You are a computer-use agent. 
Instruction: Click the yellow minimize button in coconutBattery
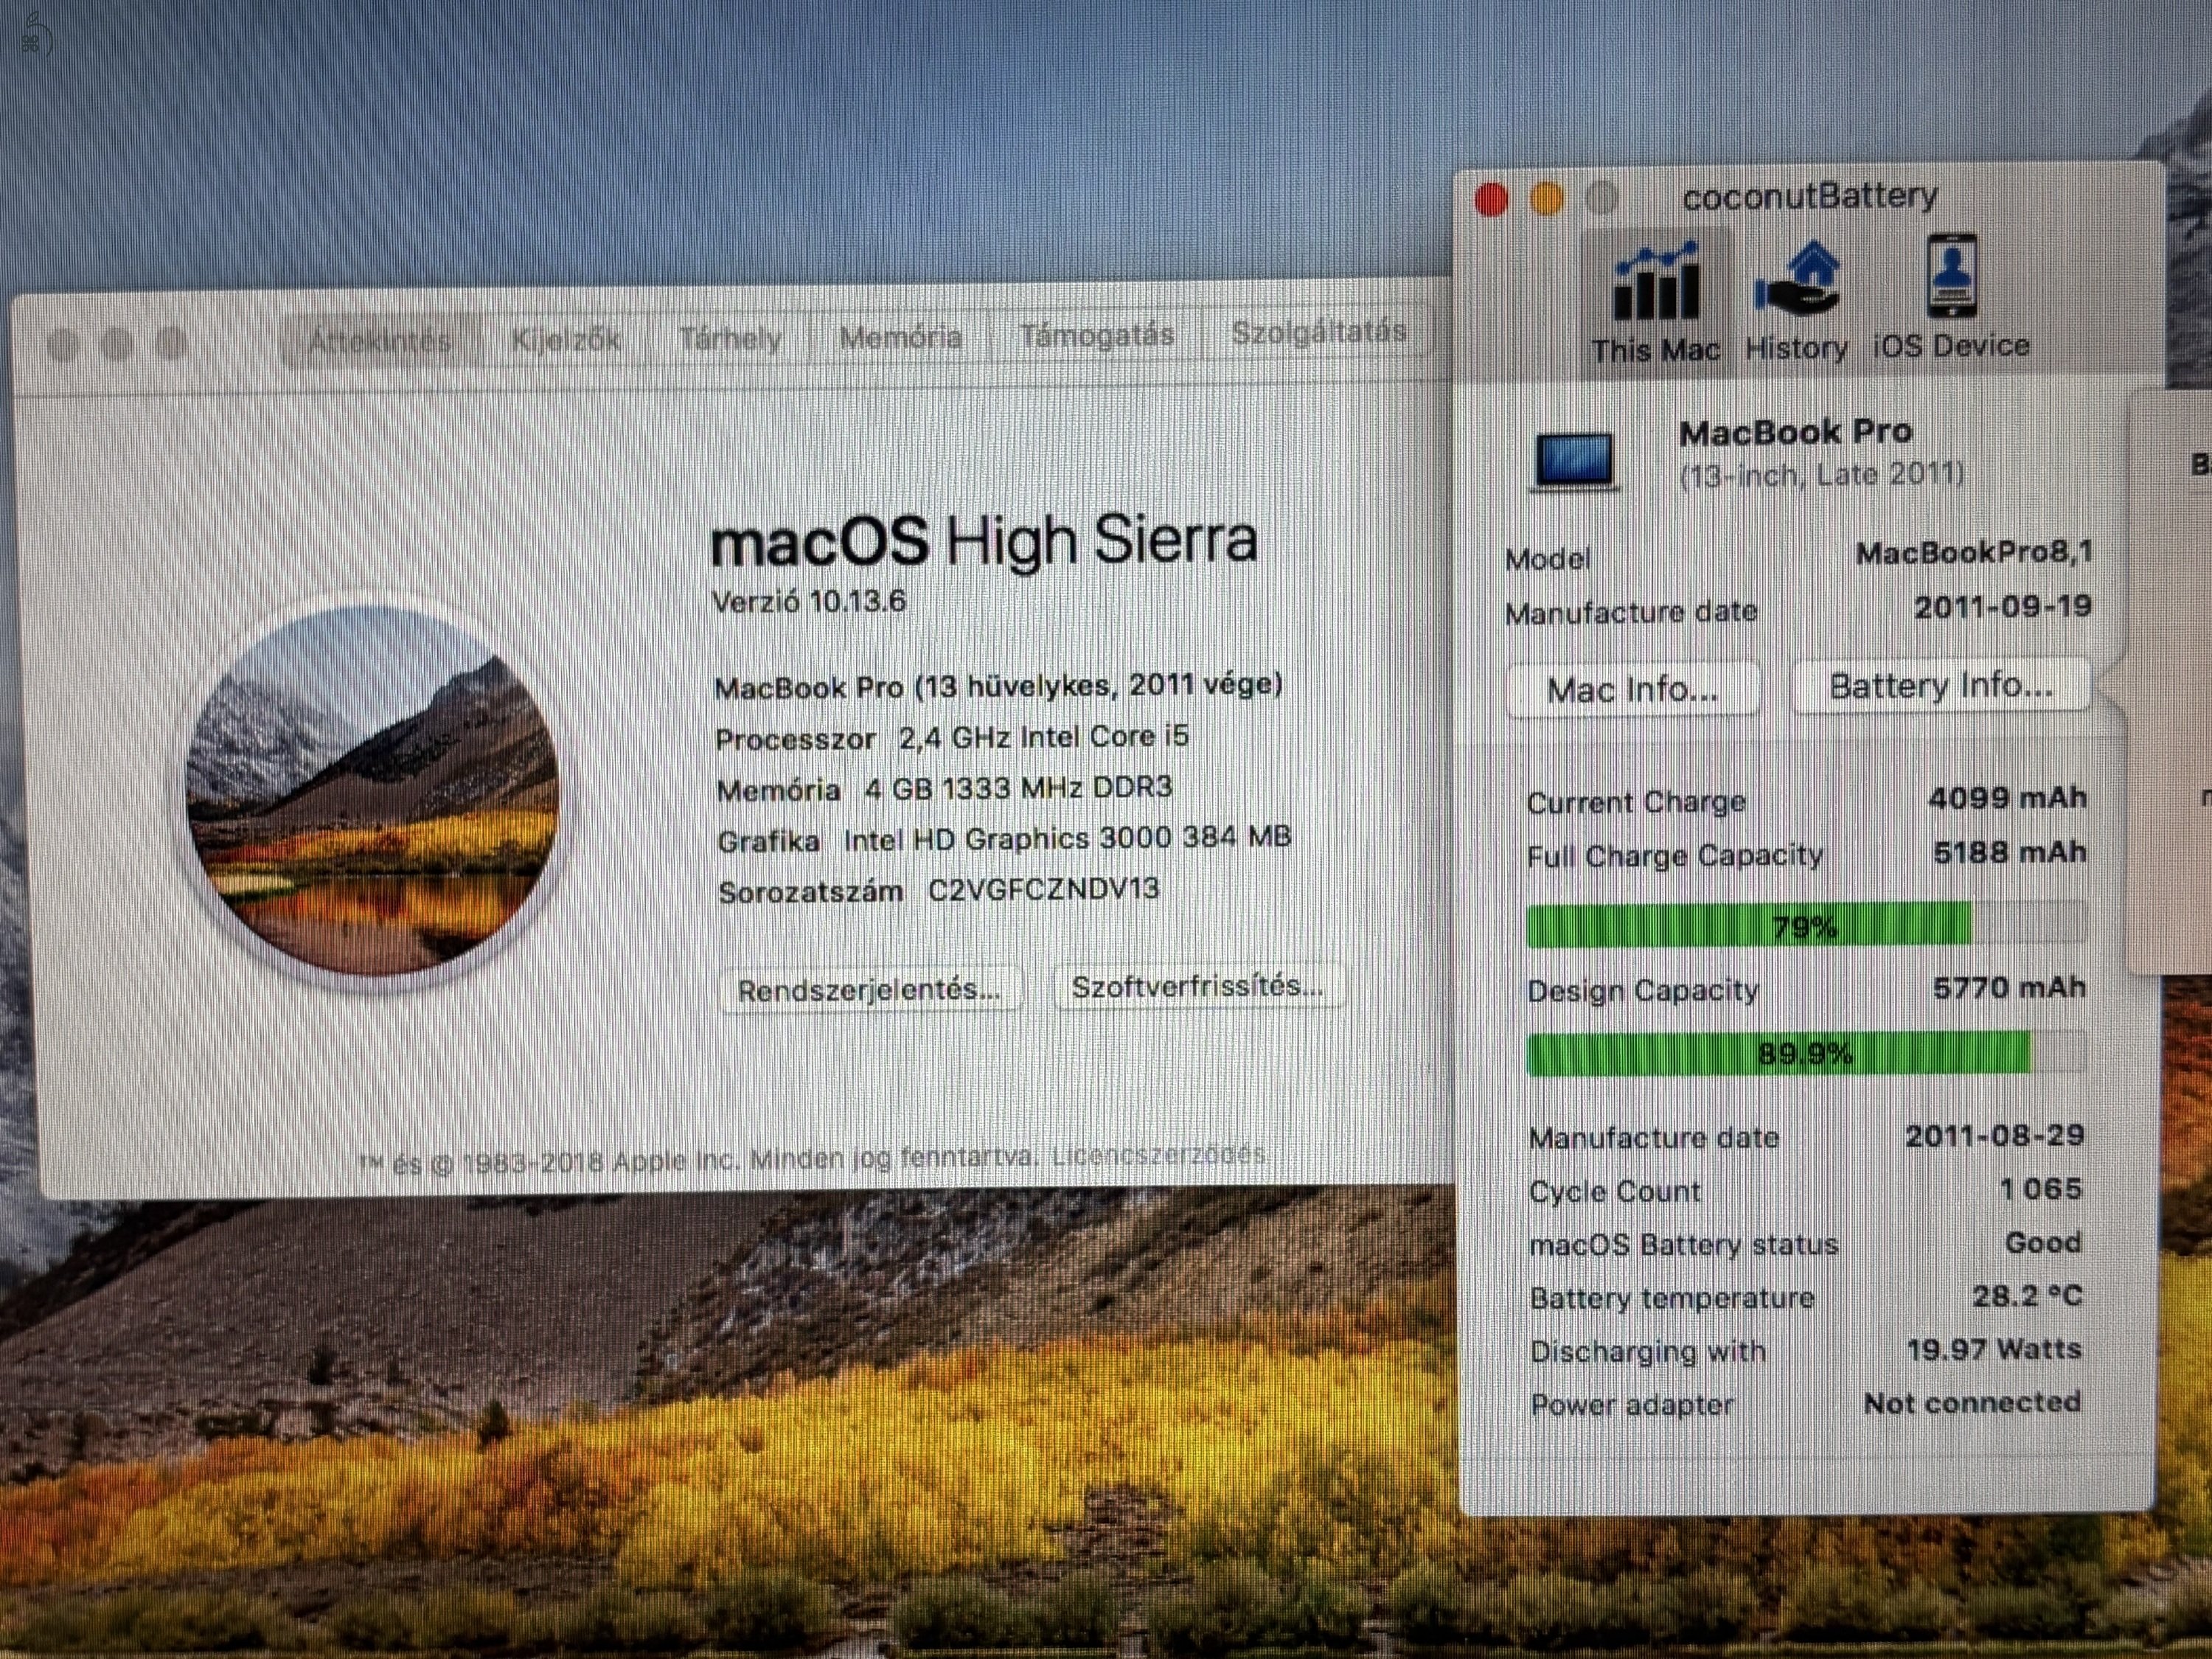[1547, 199]
